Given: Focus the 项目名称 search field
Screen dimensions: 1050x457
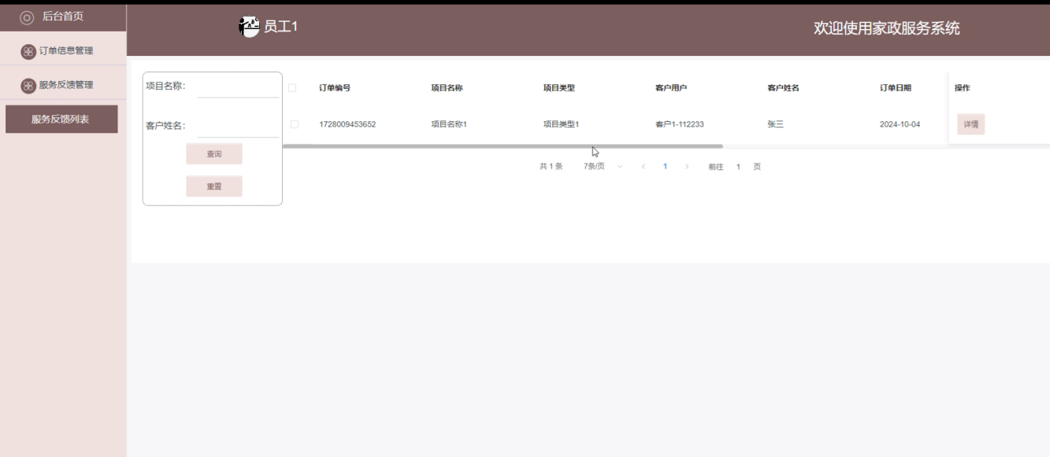Looking at the screenshot, I should pos(238,87).
